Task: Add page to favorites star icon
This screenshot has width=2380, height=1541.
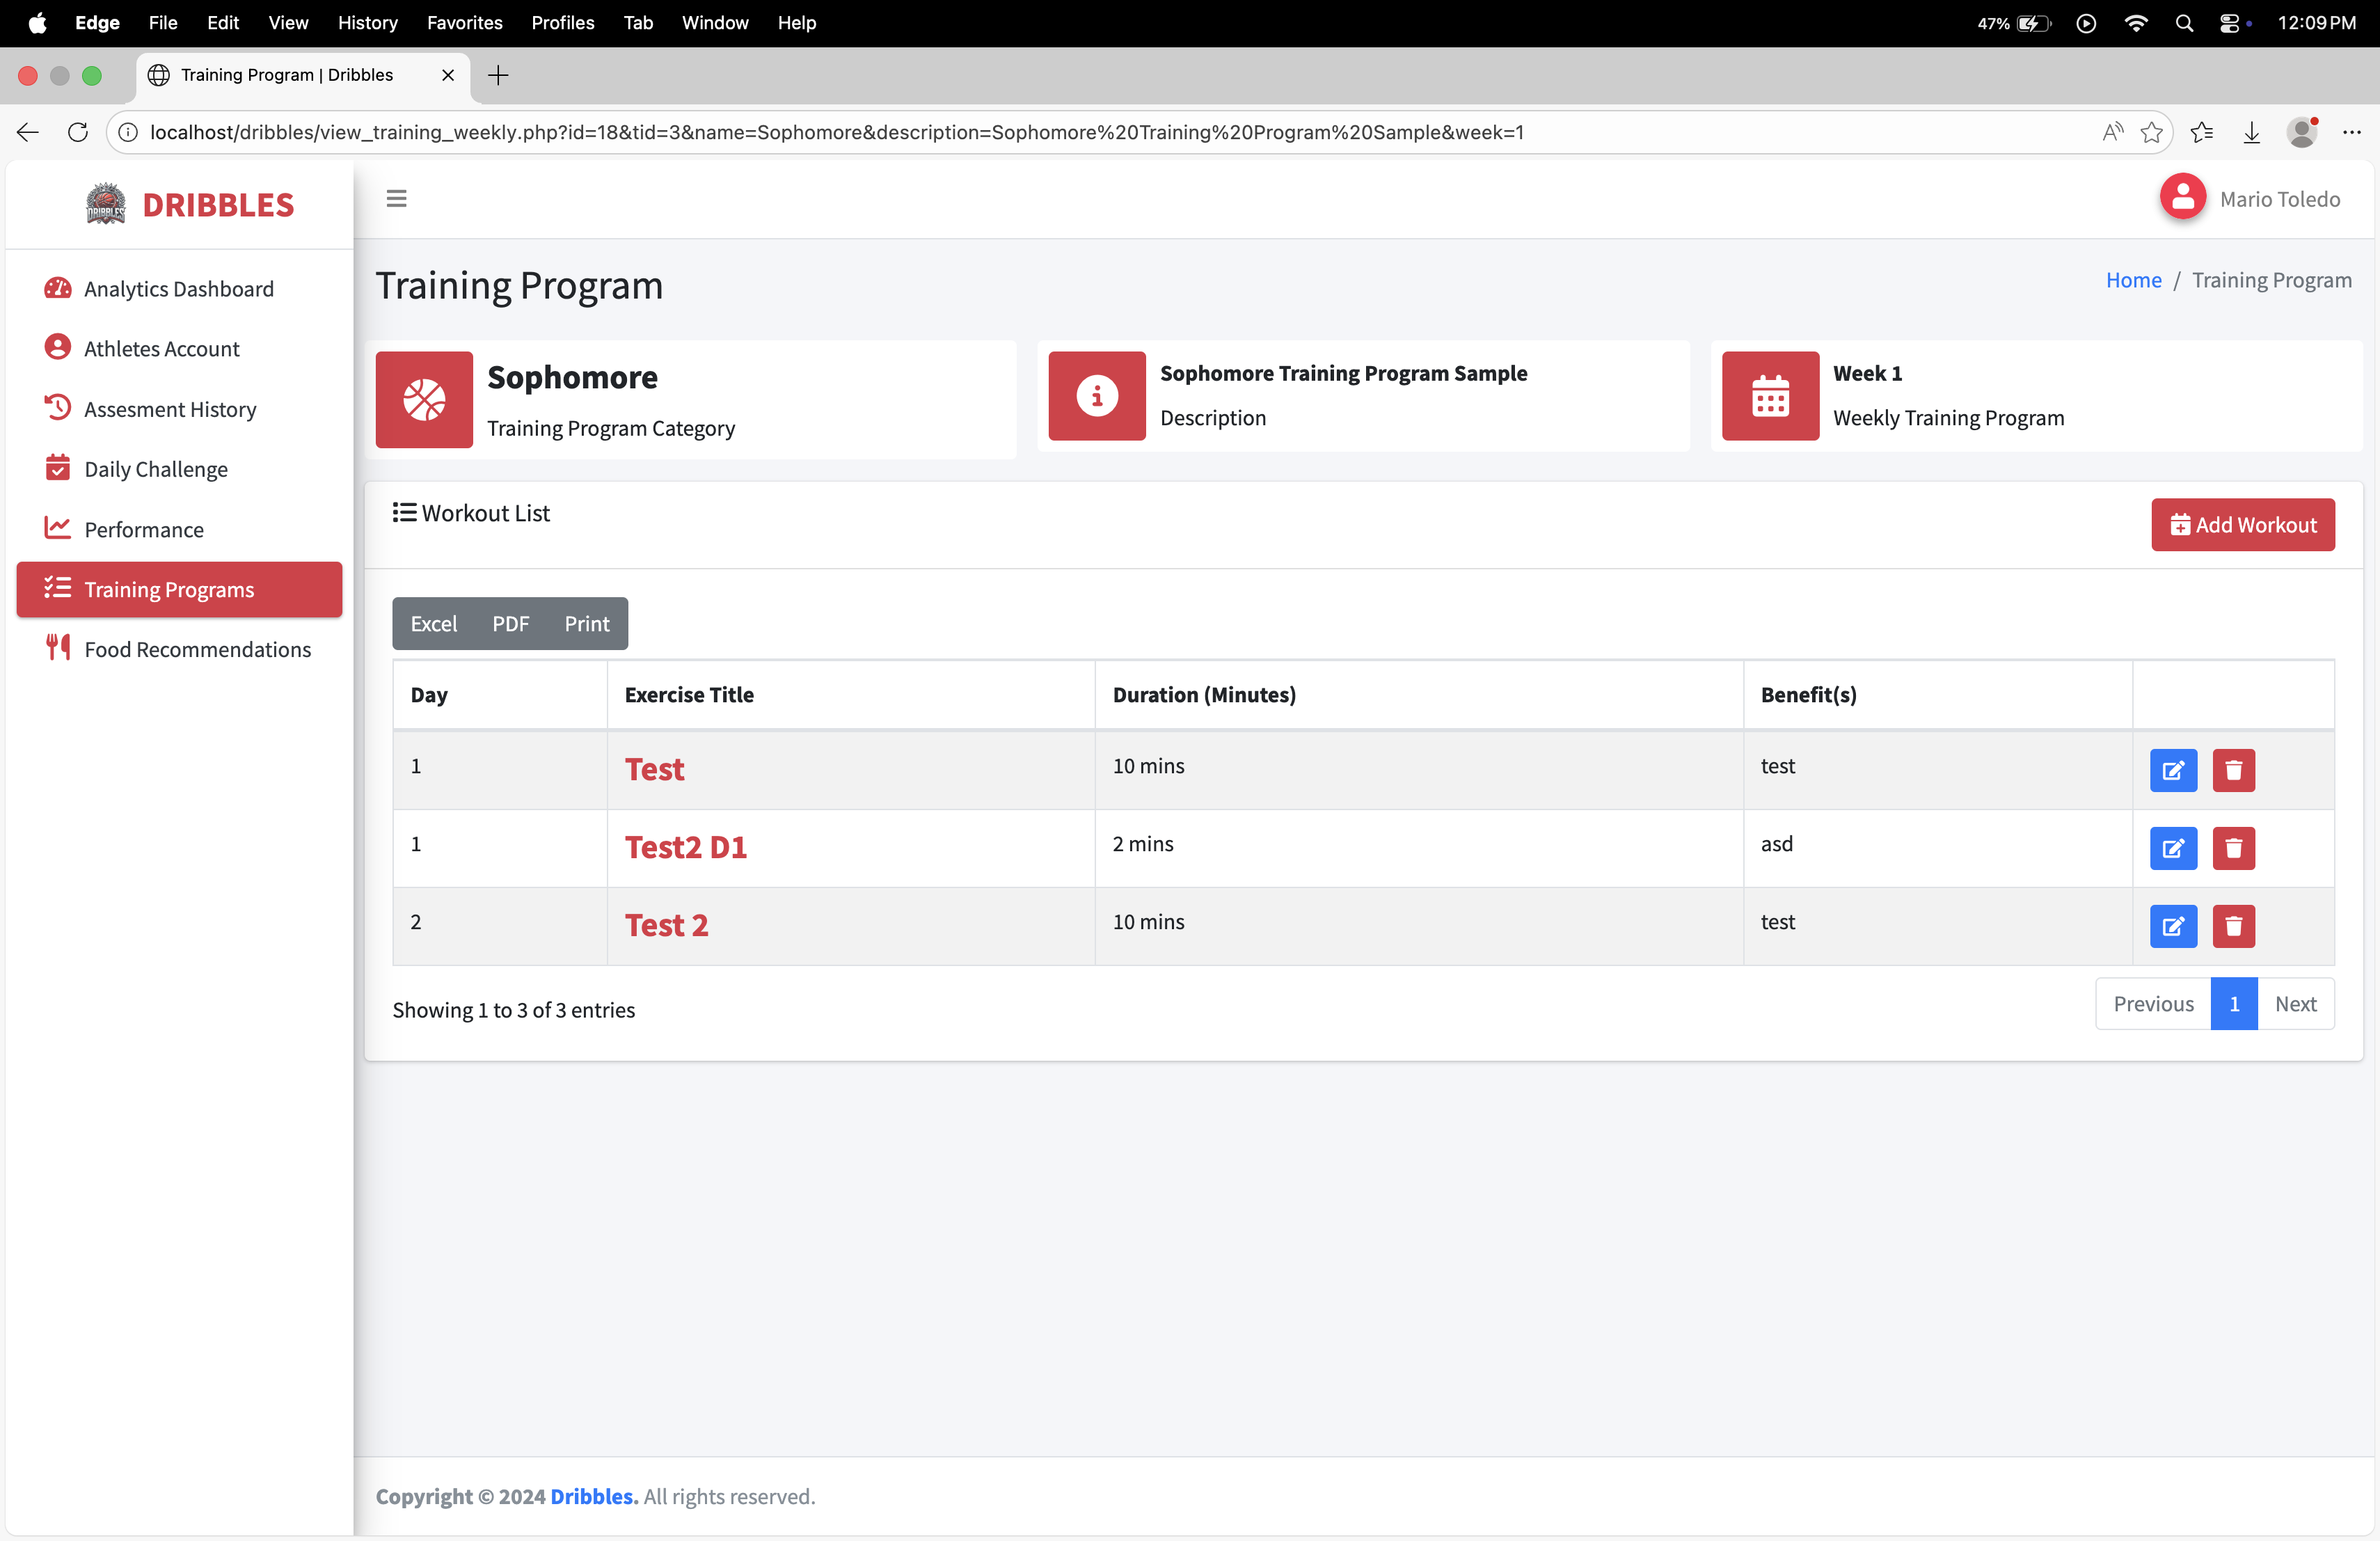Action: pyautogui.click(x=2151, y=132)
